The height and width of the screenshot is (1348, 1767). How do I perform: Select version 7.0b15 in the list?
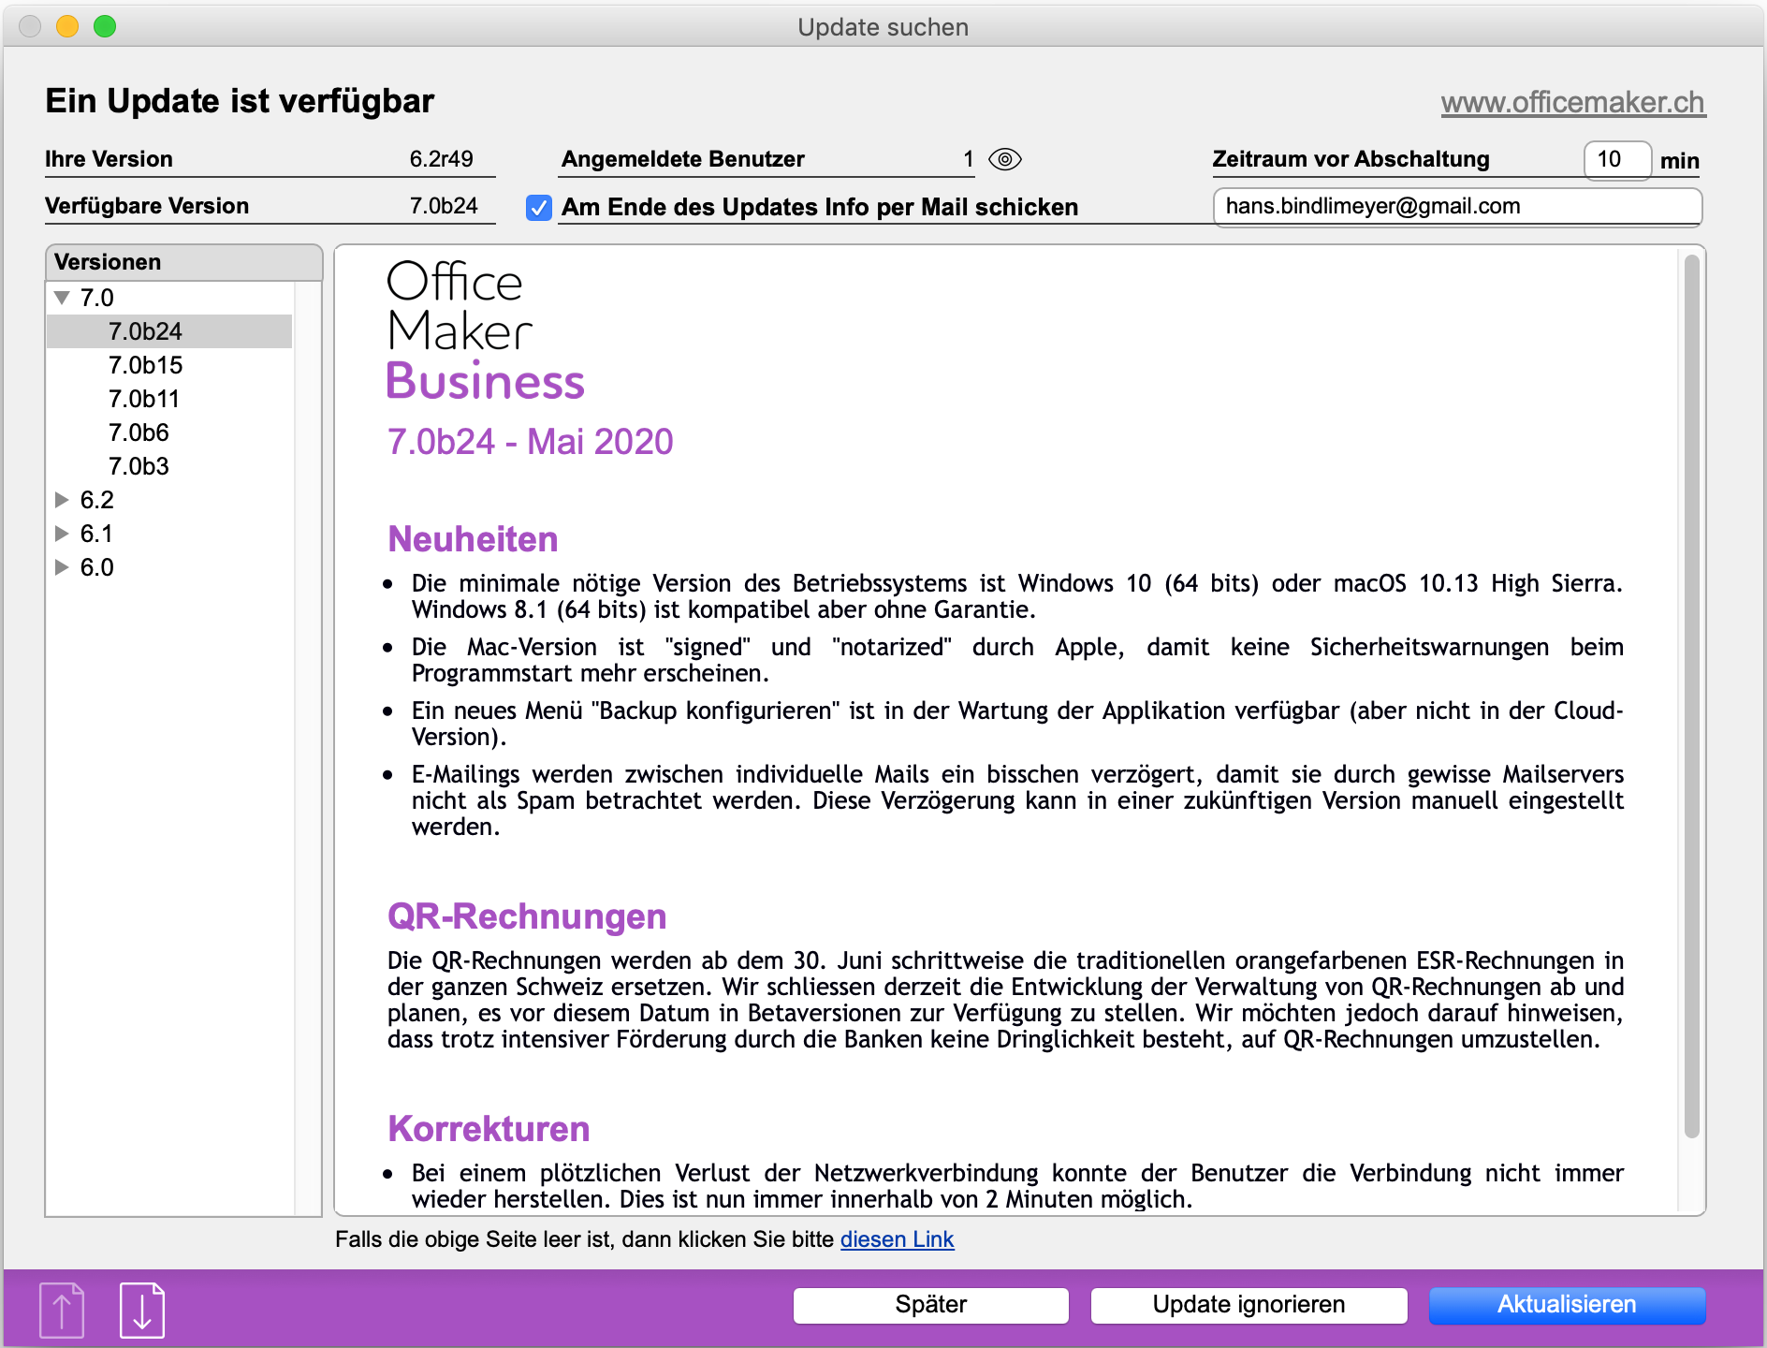[x=169, y=365]
